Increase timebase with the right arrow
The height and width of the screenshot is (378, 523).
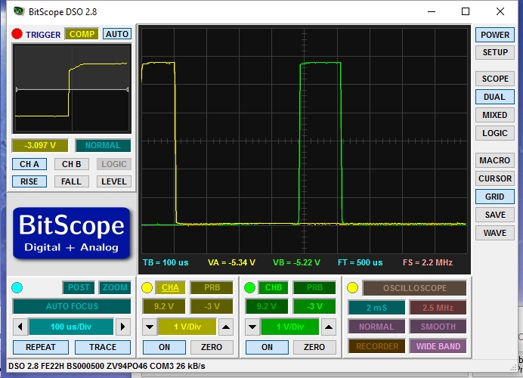pyautogui.click(x=122, y=327)
